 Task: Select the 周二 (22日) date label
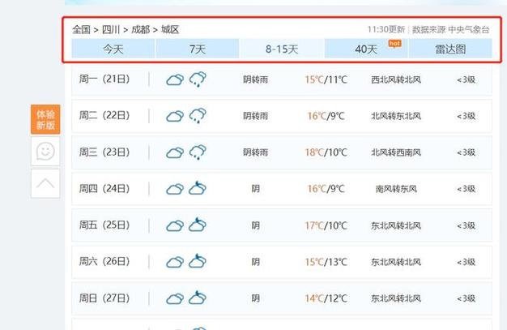(104, 115)
